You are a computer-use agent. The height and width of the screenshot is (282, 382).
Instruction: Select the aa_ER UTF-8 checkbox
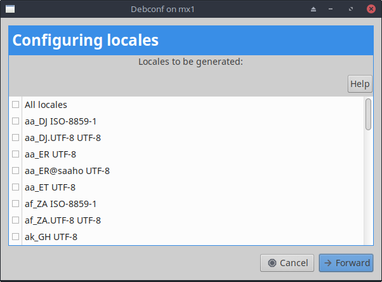[16, 154]
